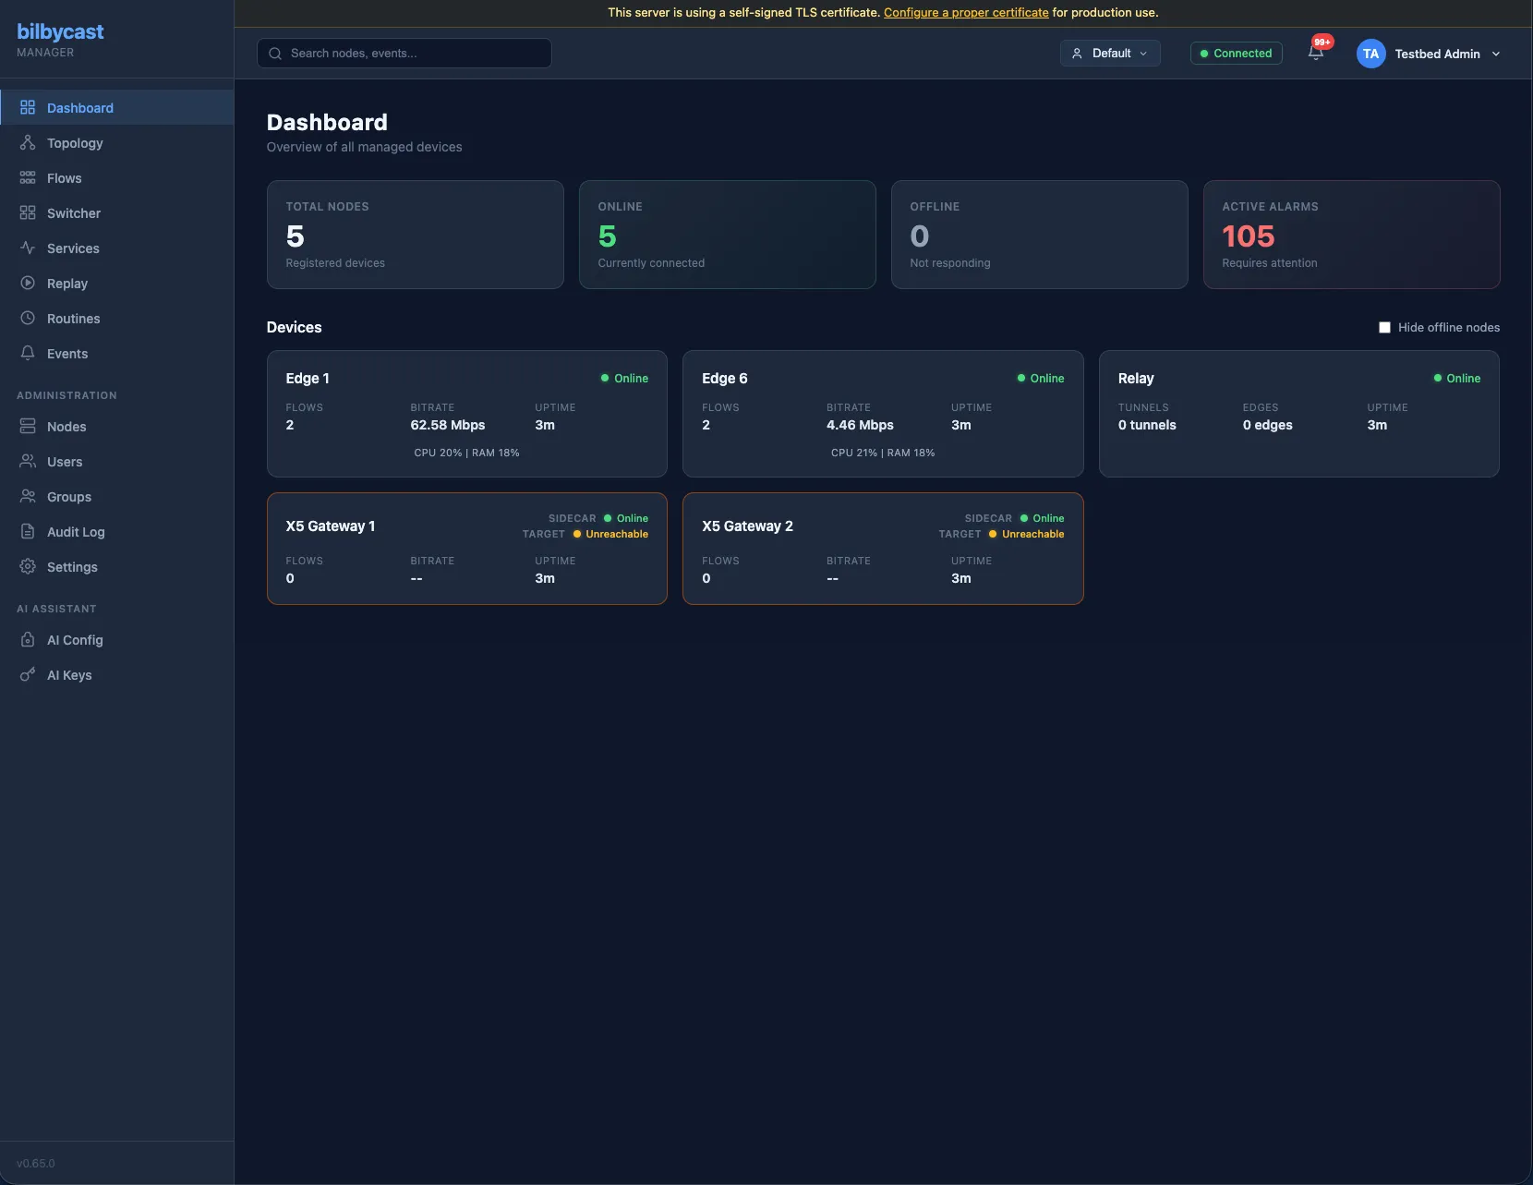Click the Active Alarms 105 tile

point(1352,235)
